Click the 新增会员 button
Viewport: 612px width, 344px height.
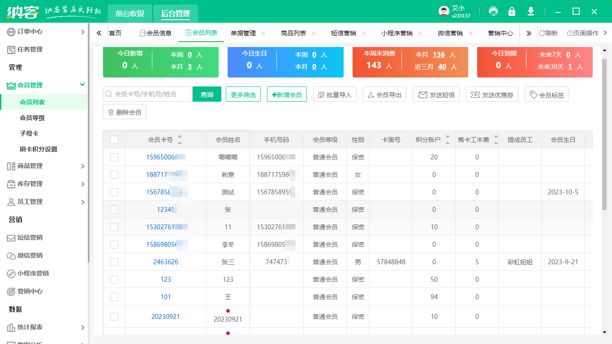(287, 95)
